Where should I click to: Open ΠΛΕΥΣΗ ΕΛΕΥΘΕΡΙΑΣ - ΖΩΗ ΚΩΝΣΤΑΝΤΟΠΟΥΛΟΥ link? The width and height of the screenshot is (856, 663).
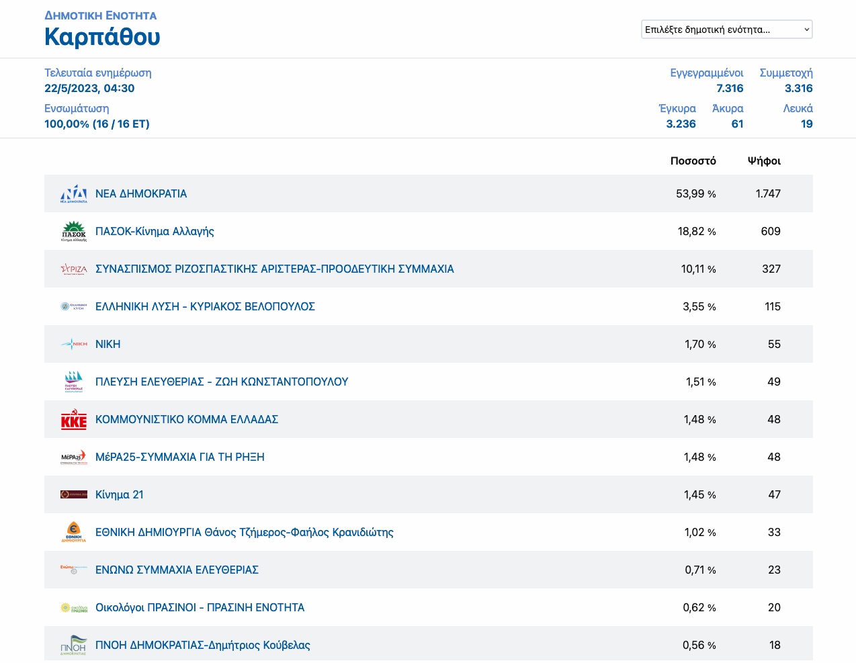(x=222, y=382)
